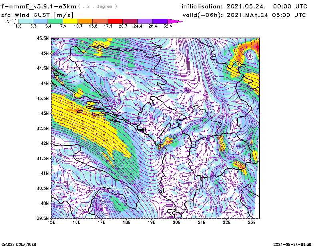Click the 17E longitude label
The height and width of the screenshot is (247, 320).
click(101, 222)
